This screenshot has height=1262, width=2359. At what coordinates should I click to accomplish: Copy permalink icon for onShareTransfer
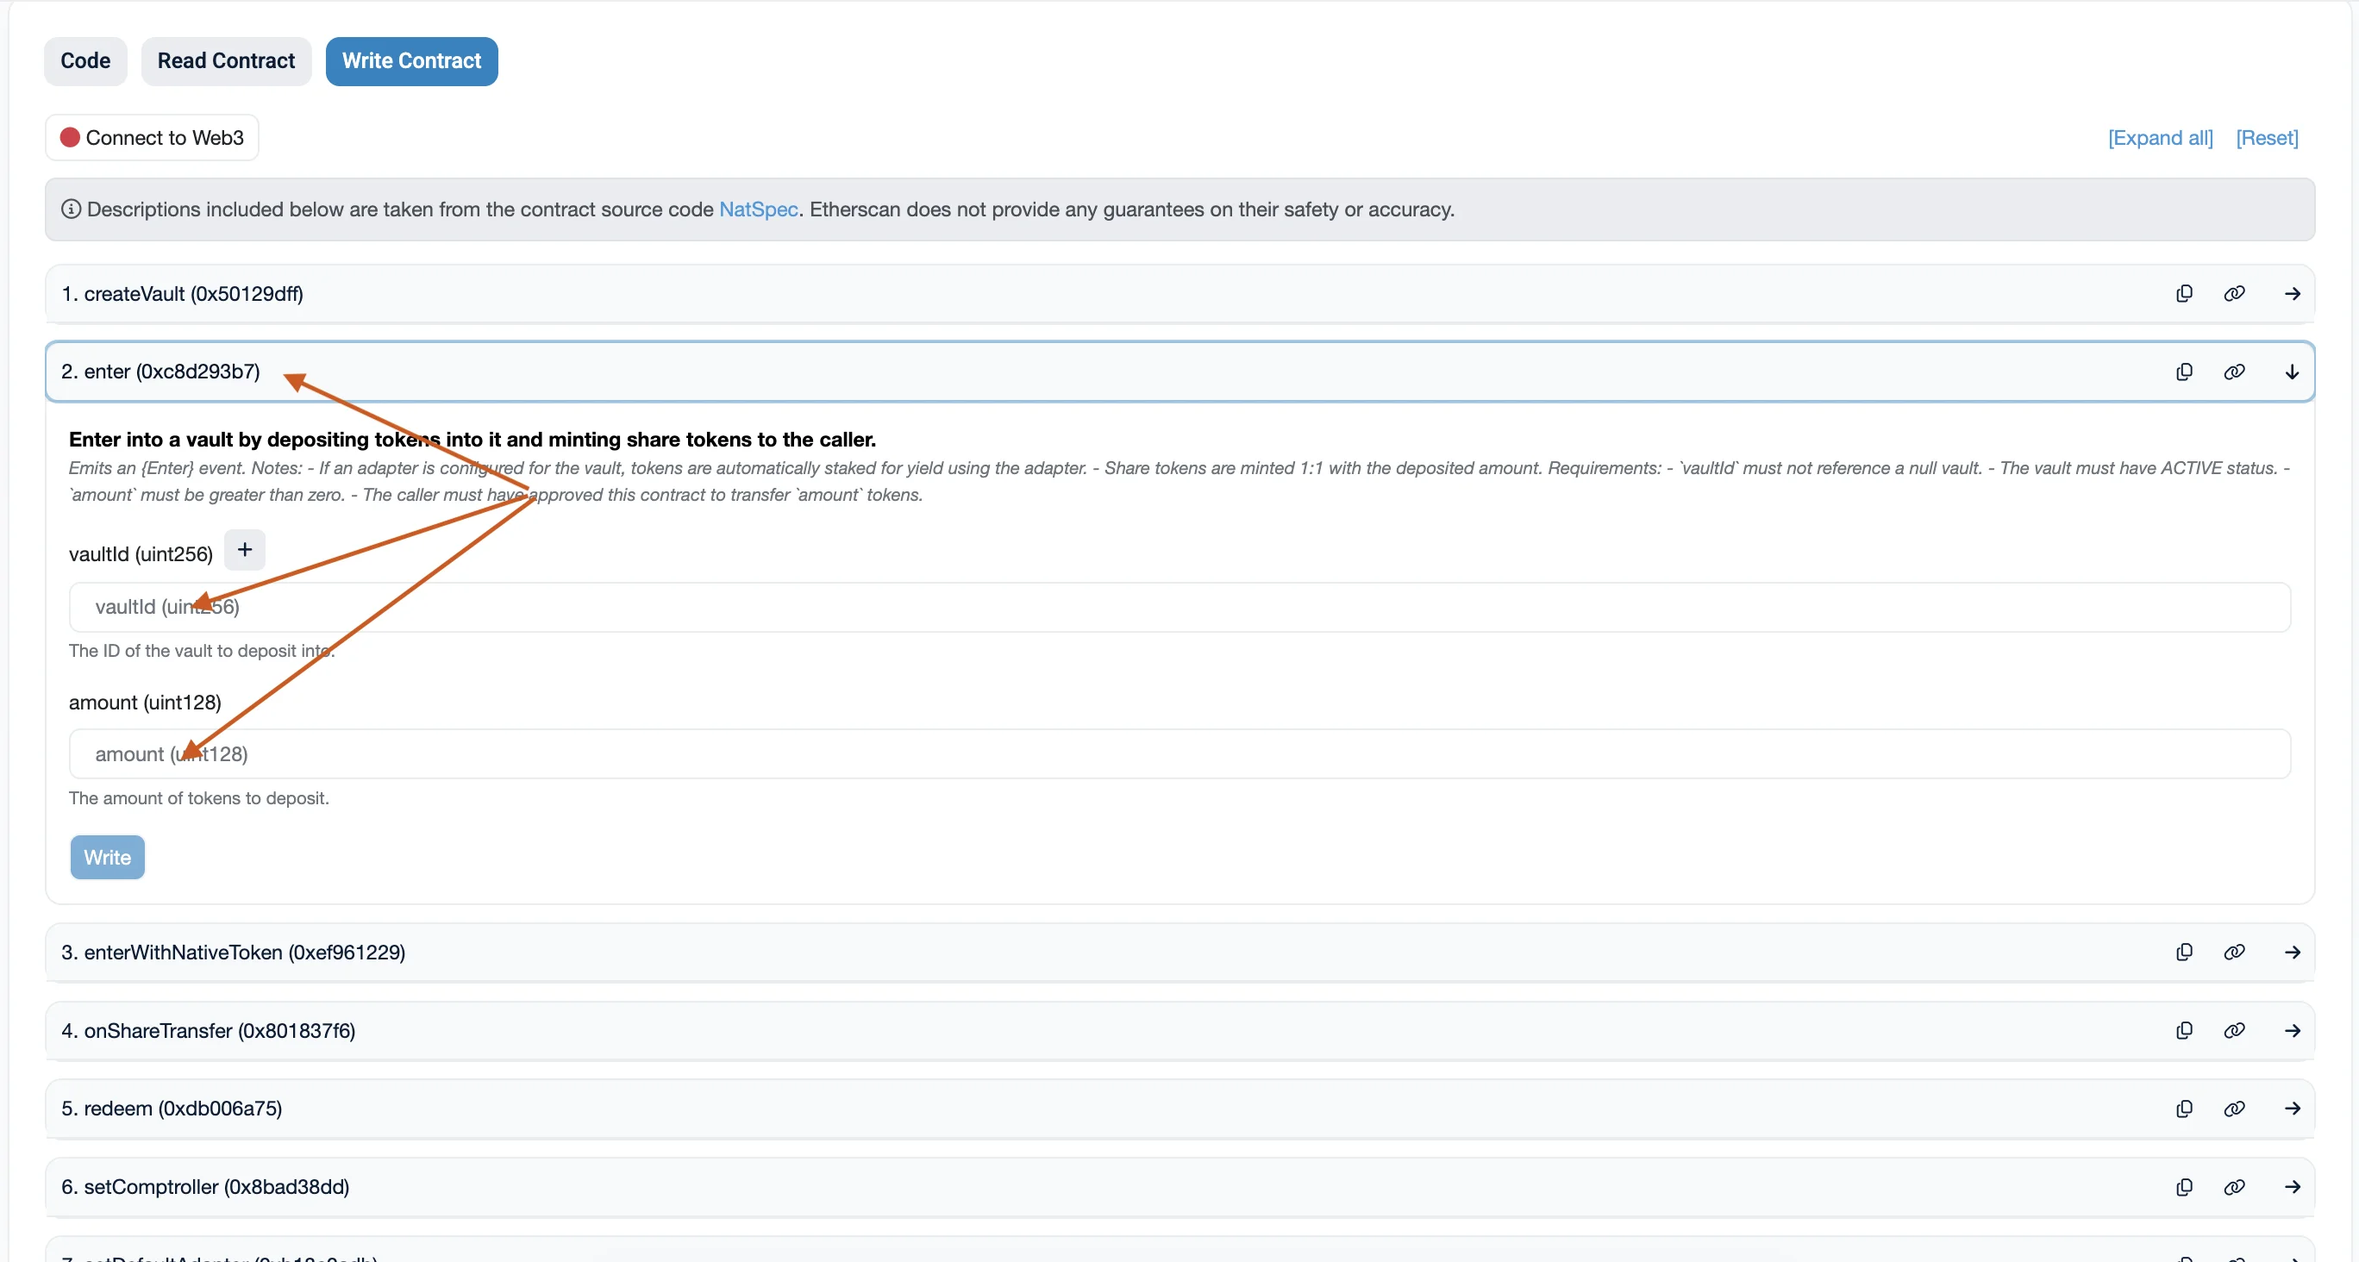2233,1030
